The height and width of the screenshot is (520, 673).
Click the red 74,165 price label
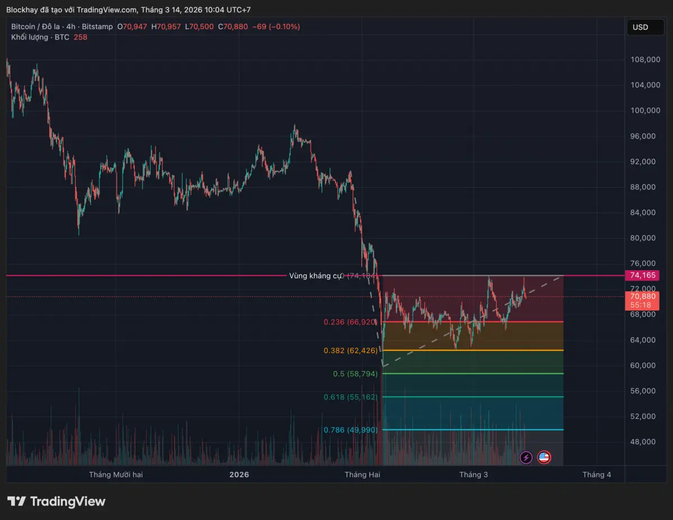click(642, 275)
